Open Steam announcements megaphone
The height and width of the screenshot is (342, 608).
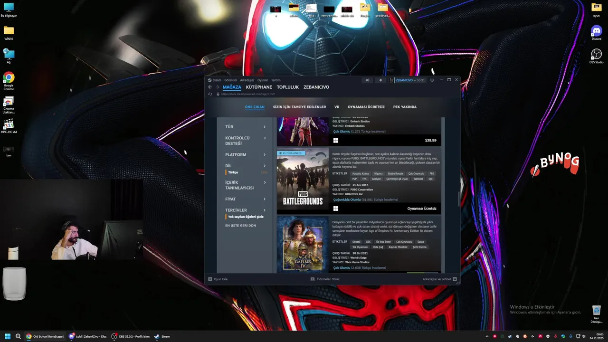(367, 80)
